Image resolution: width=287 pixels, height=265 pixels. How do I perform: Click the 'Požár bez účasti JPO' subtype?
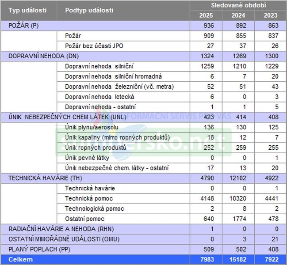(93, 46)
